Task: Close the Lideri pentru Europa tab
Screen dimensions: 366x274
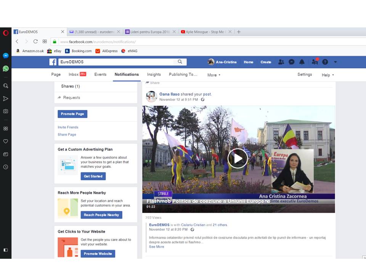Action: click(174, 32)
